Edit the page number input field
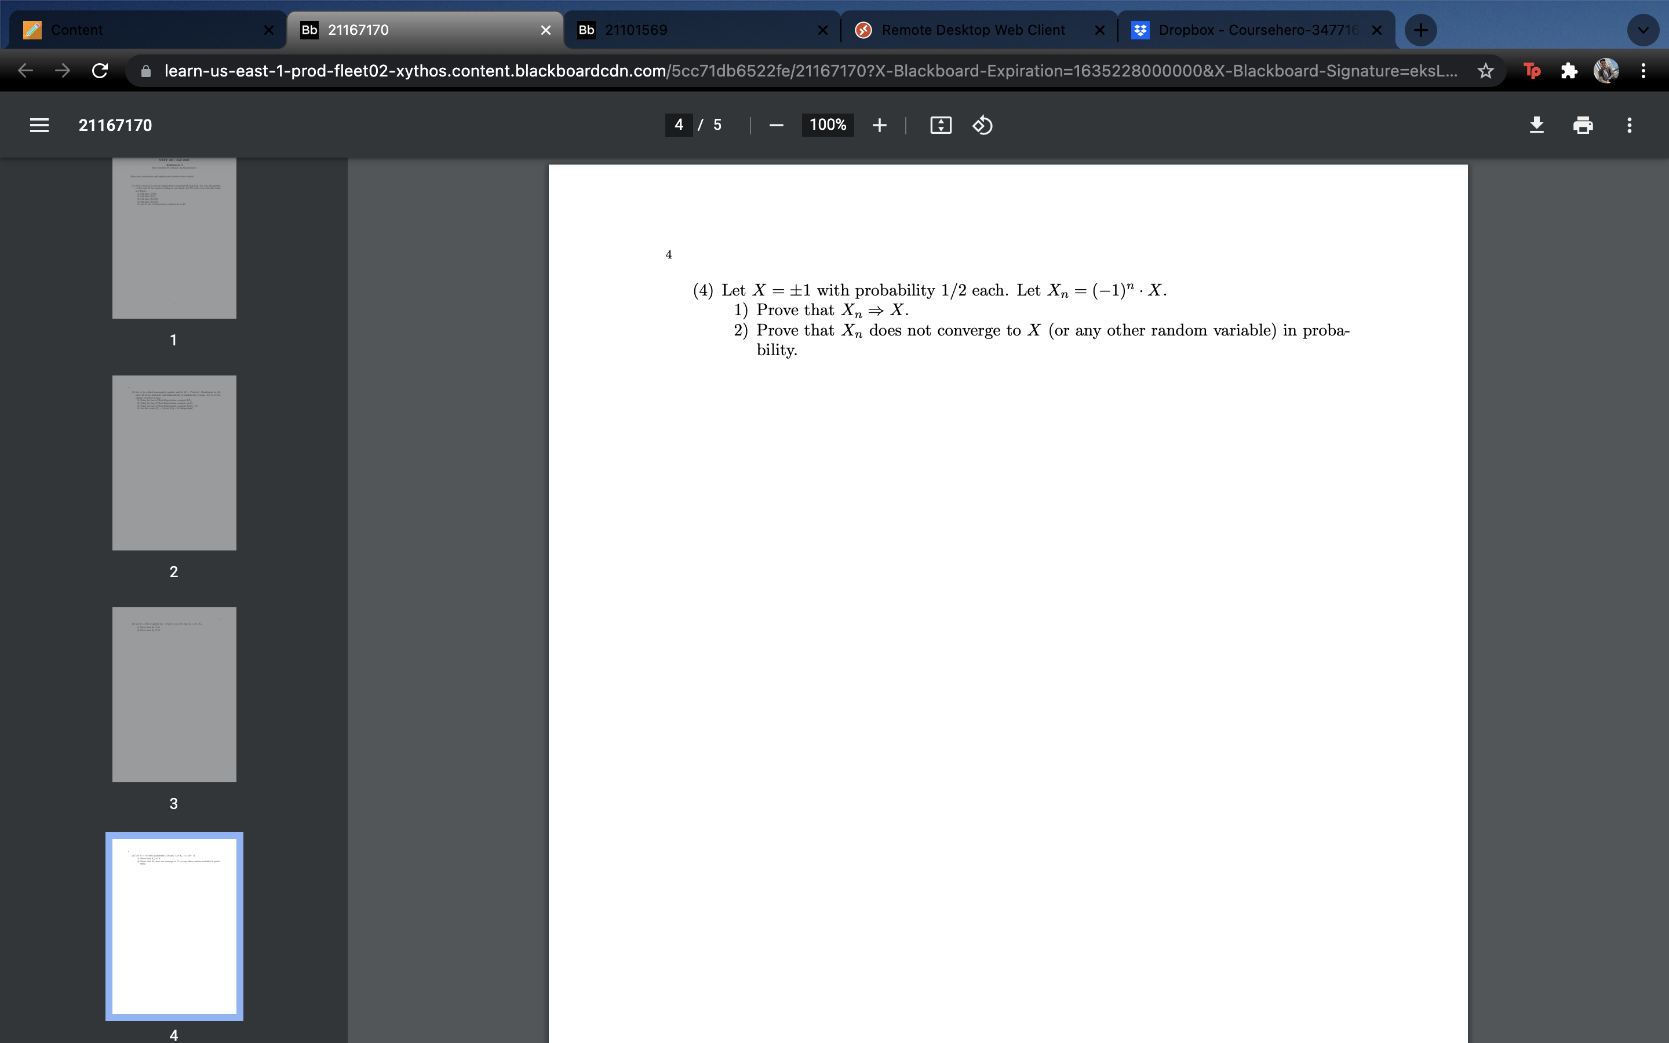Image resolution: width=1669 pixels, height=1043 pixels. (678, 125)
